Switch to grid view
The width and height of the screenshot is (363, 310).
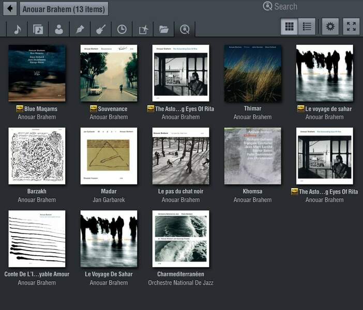click(290, 26)
